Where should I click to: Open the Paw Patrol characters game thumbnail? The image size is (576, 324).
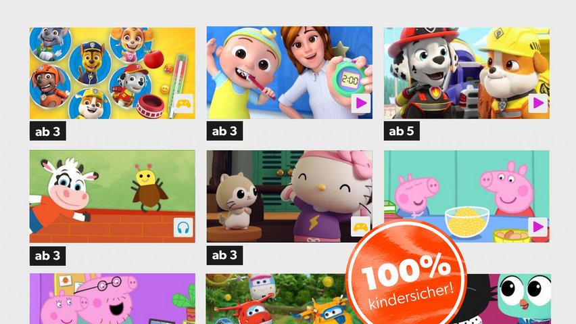112,73
